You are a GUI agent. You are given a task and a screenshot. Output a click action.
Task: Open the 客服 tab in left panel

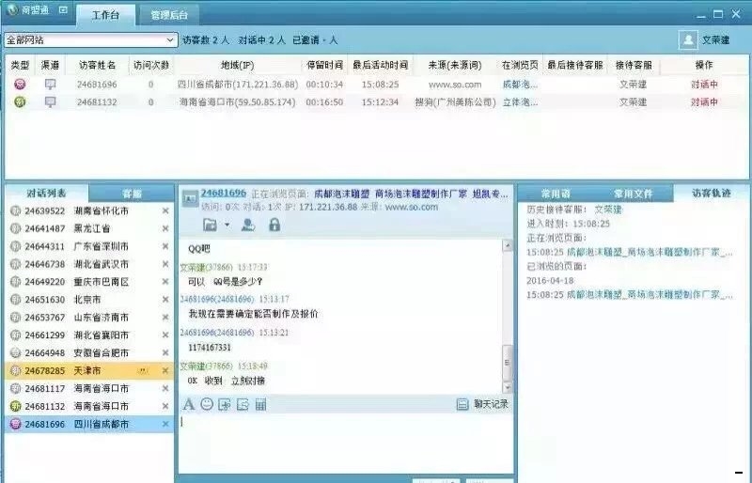(133, 193)
